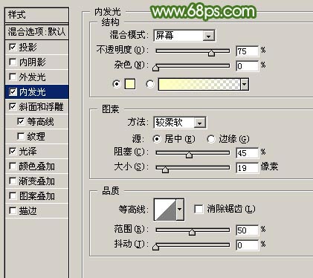Enable the 消除锯齿 anti-alias checkbox
This screenshot has width=313, height=278.
199,209
